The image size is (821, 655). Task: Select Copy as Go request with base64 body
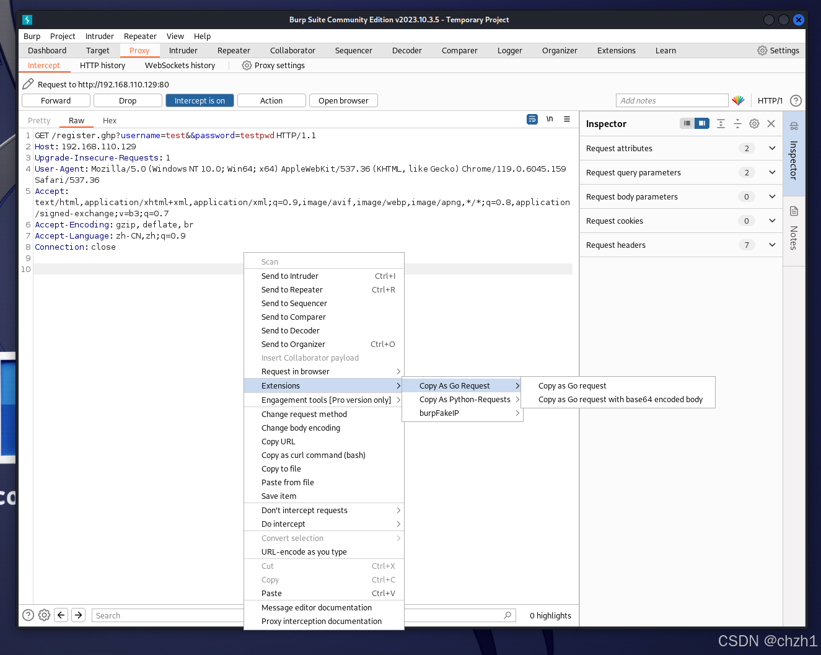[618, 400]
